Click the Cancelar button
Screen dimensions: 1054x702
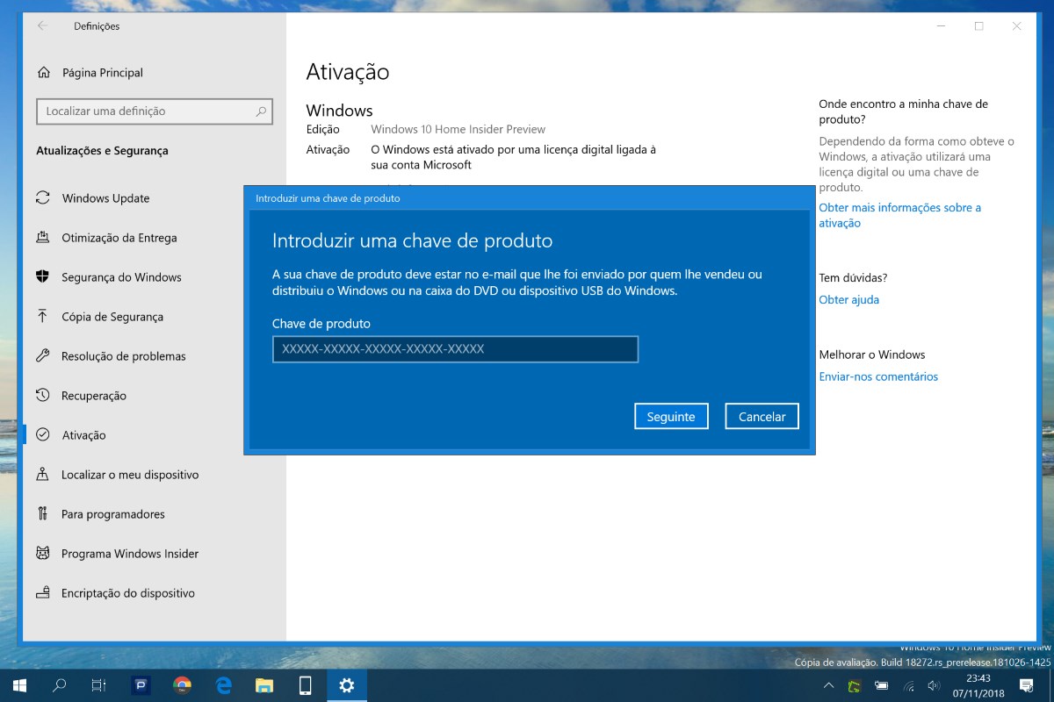tap(762, 417)
